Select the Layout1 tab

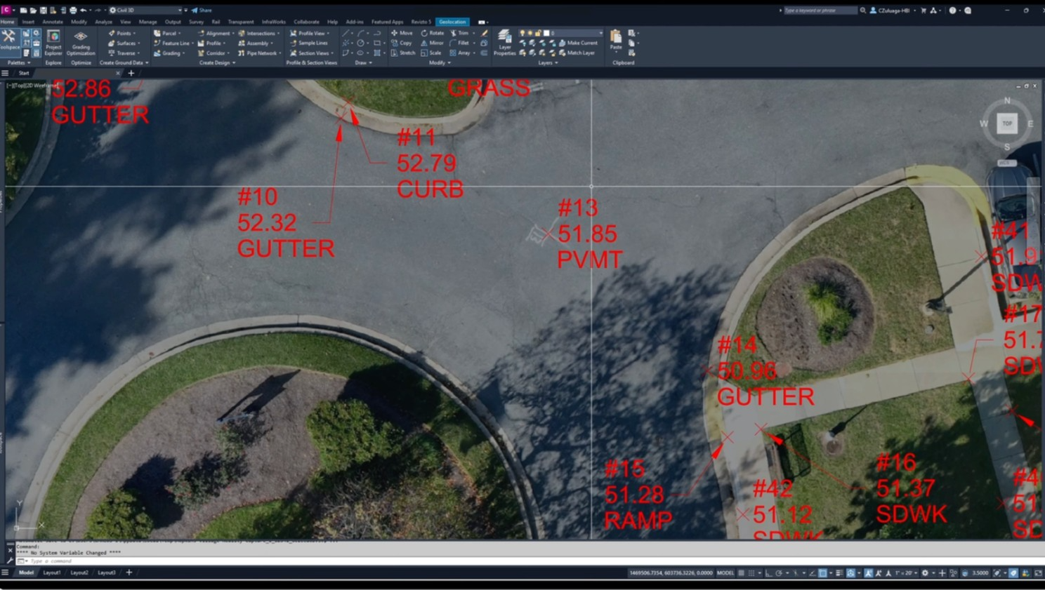(x=52, y=572)
